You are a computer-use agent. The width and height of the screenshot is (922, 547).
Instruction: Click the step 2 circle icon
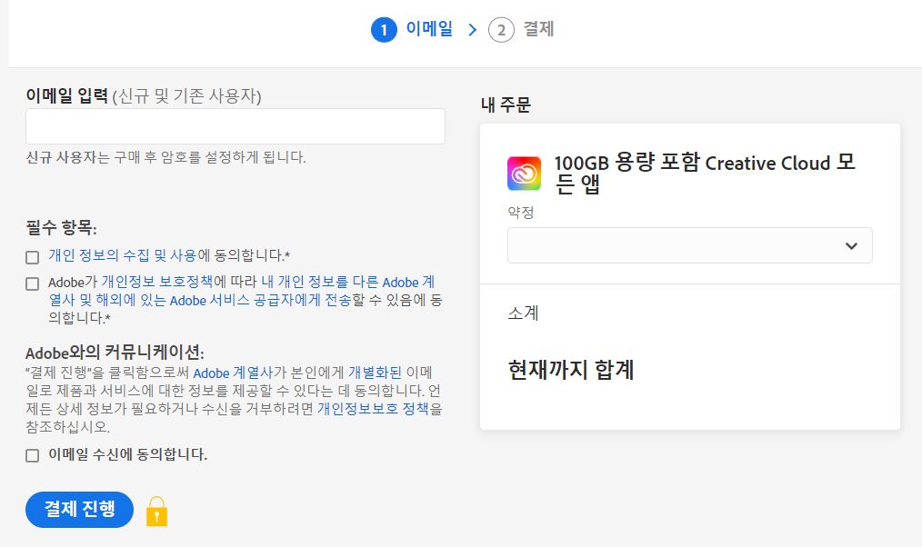501,30
